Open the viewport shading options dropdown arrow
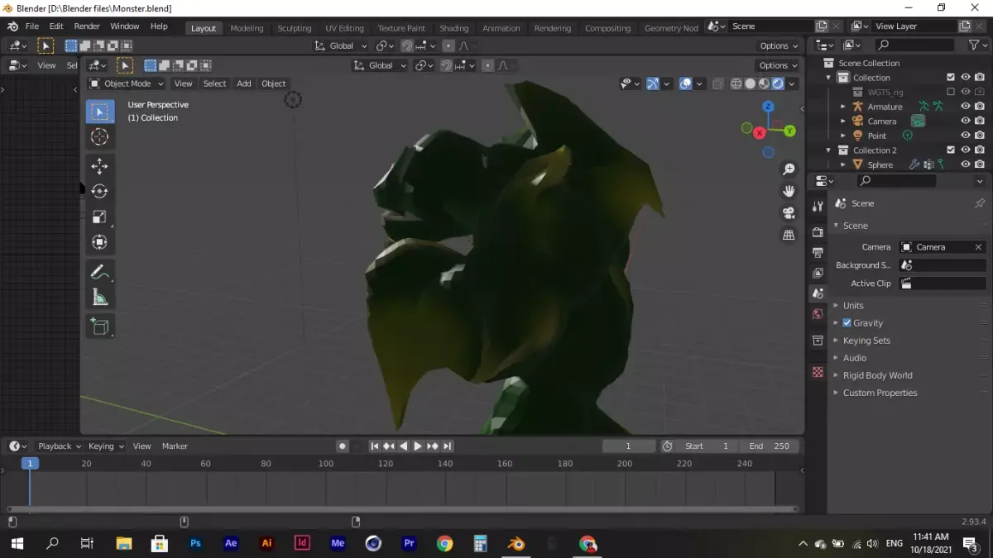 (792, 83)
